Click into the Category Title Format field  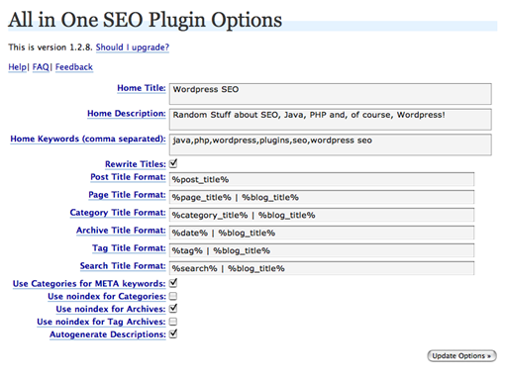pos(322,215)
